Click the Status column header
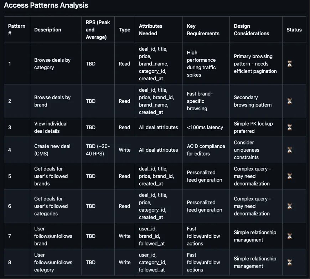 click(x=294, y=30)
